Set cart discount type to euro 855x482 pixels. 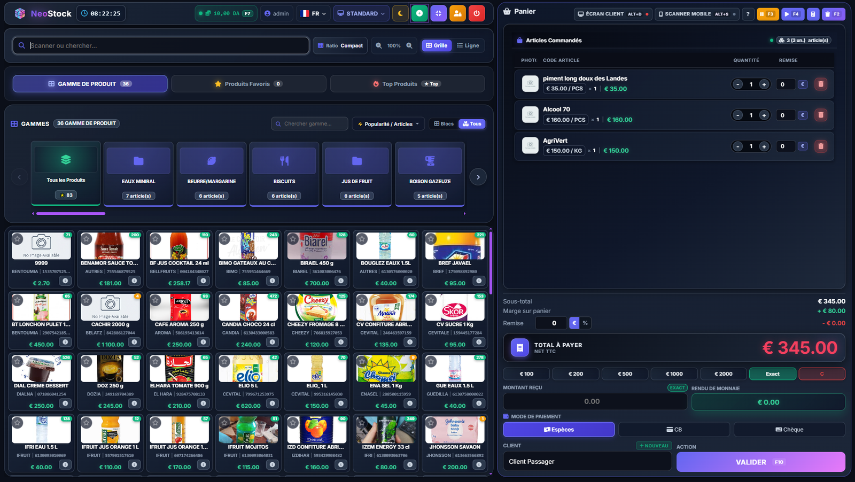pos(574,323)
